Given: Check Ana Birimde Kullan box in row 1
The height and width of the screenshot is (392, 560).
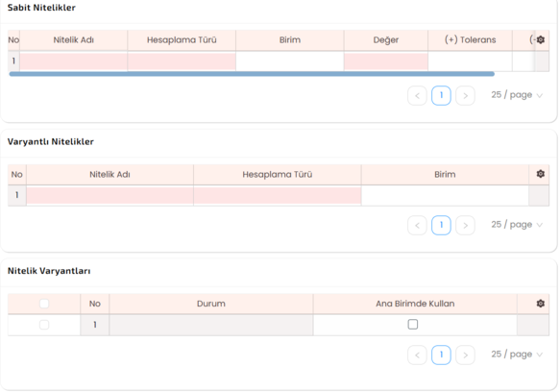Looking at the screenshot, I should [x=412, y=324].
